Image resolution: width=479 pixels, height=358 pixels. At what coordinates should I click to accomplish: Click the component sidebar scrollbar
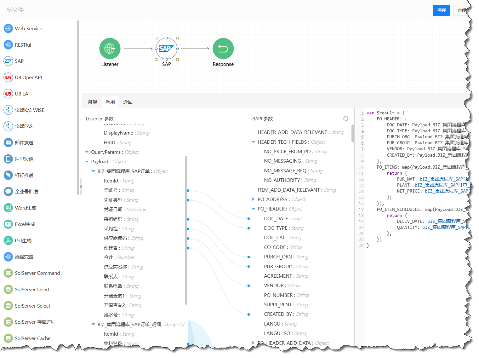(x=78, y=107)
